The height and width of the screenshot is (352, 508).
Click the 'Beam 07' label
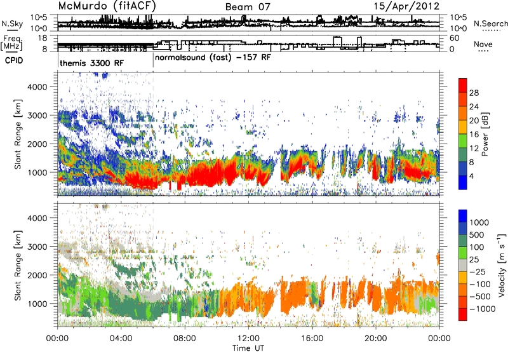(248, 7)
